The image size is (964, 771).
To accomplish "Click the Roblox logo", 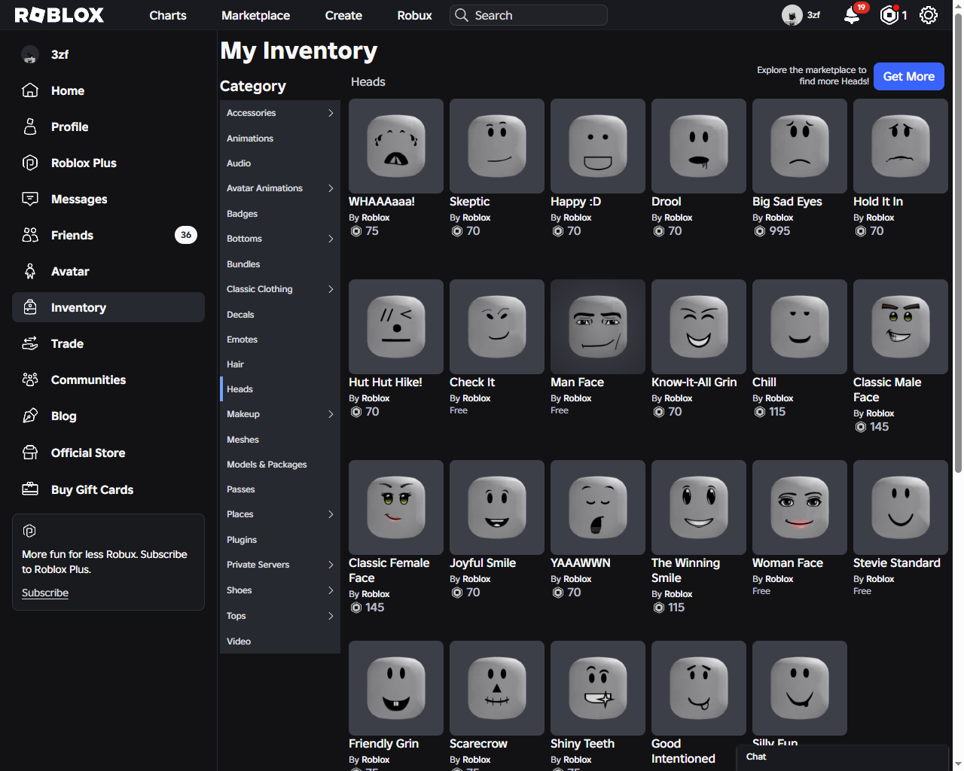I will click(59, 15).
